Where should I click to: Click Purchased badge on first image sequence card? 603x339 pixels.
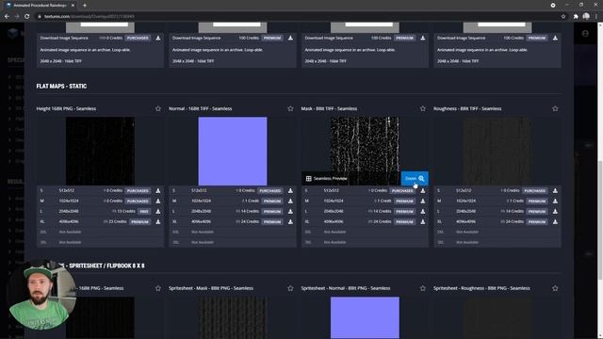click(x=138, y=38)
